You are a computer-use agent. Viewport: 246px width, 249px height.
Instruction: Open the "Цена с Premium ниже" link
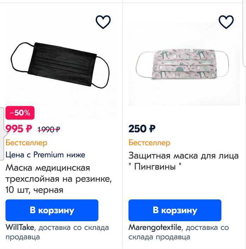click(x=45, y=155)
